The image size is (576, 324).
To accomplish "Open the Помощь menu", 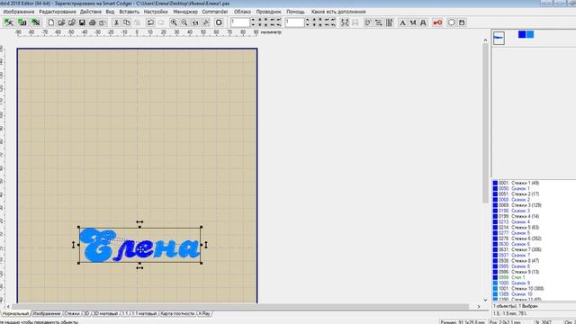I will coord(295,12).
